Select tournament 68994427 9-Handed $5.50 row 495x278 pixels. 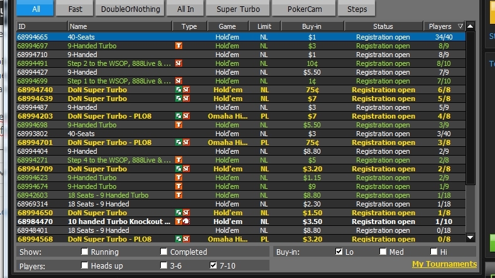click(x=241, y=73)
